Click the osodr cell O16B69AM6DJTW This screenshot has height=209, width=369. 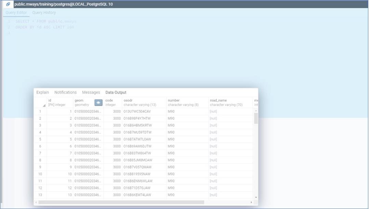pos(144,146)
